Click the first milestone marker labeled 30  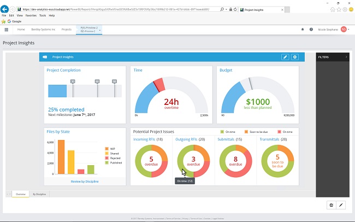pos(73,81)
